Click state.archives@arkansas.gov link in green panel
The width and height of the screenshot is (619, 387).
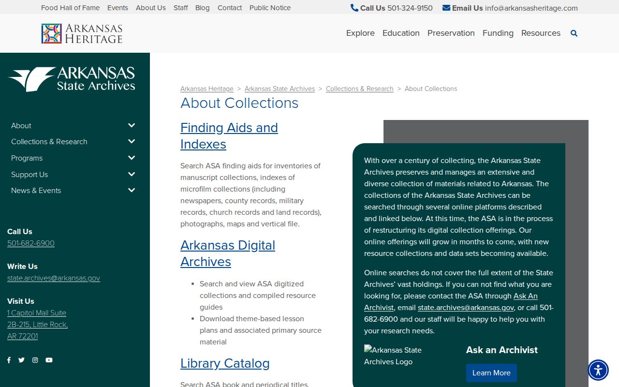(466, 308)
